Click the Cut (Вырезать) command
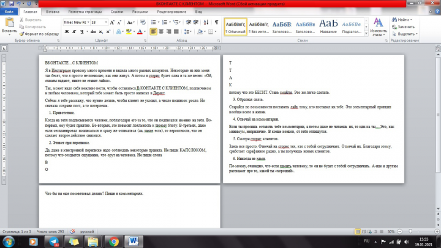Viewport: 441px width, 248px height. tap(31, 20)
